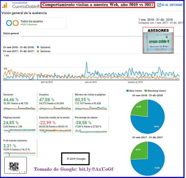The image size is (186, 178).
Task: Click the julio de 2018 axis label
Action: [x=91, y=82]
